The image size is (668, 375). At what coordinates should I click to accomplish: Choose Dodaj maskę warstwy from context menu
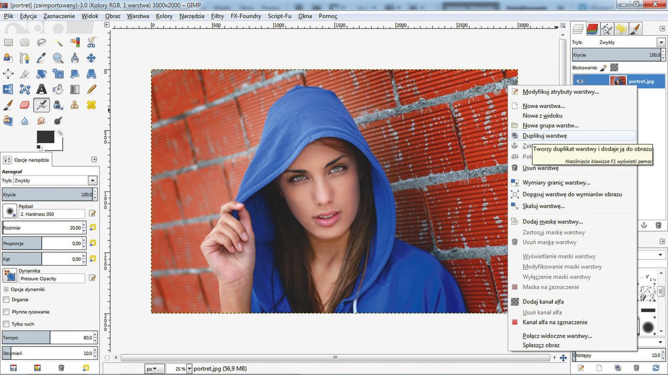[572, 221]
